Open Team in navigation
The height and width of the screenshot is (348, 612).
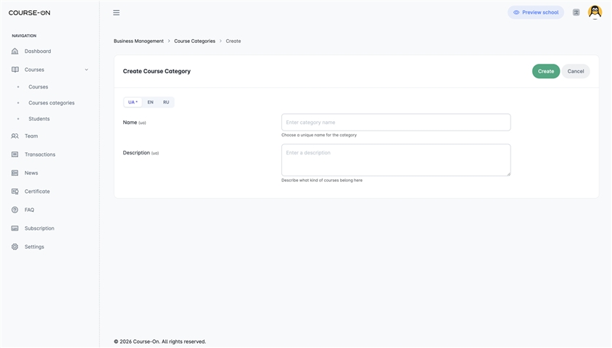pyautogui.click(x=31, y=136)
